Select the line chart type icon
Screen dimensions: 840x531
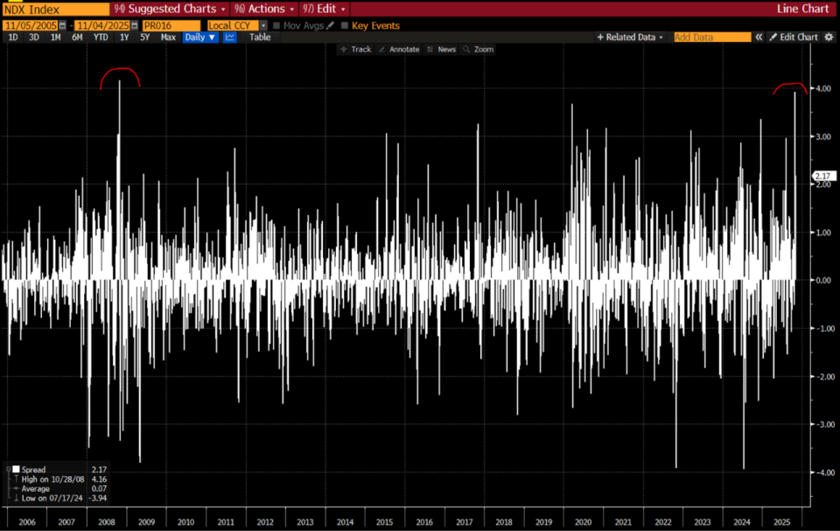coord(230,37)
